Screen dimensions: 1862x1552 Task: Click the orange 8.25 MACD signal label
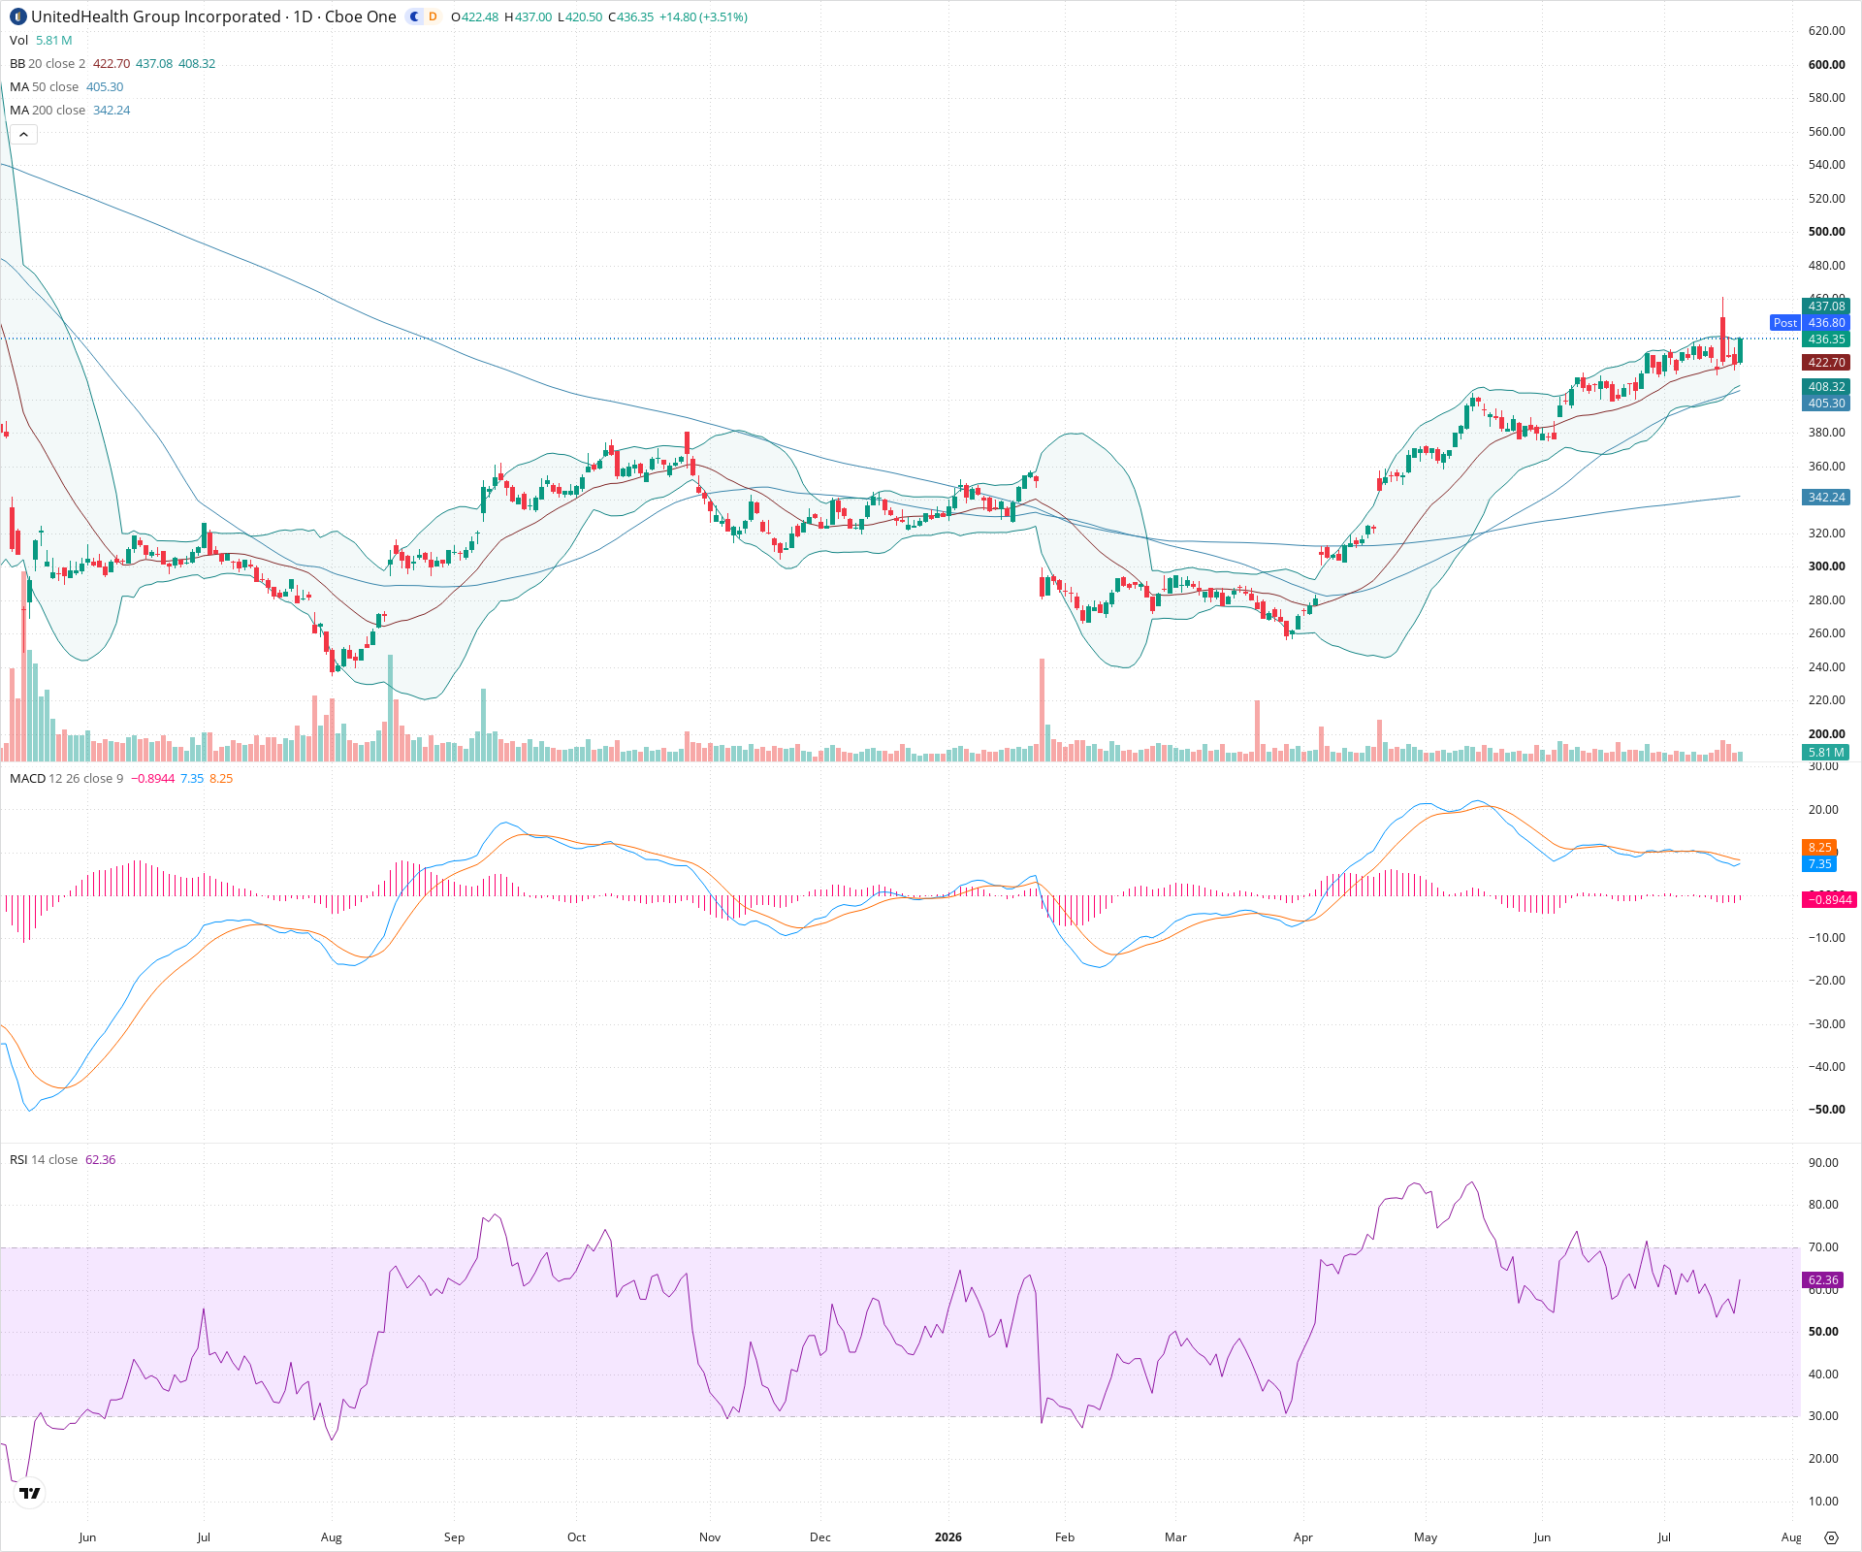pos(1820,847)
